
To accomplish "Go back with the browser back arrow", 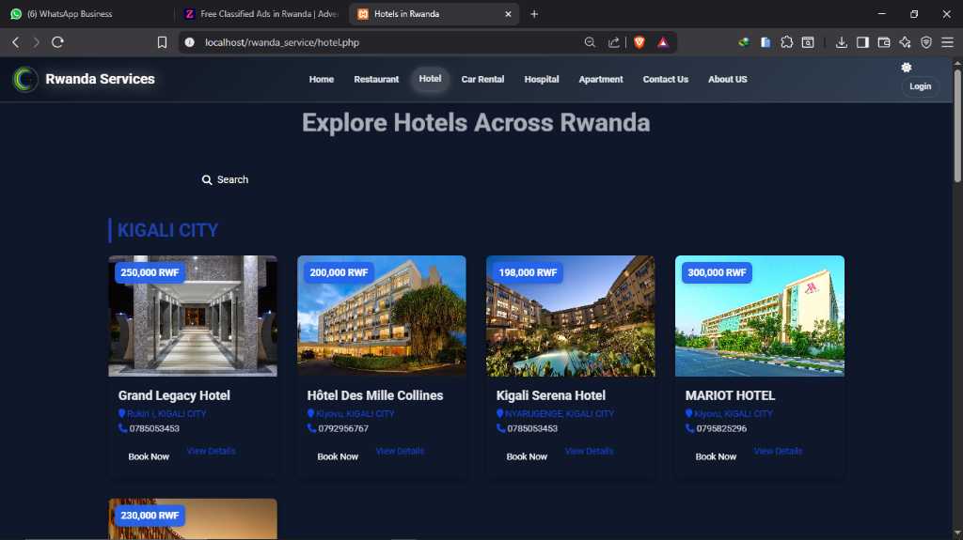I will tap(16, 42).
